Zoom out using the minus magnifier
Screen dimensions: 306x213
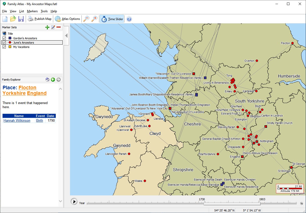[87, 19]
